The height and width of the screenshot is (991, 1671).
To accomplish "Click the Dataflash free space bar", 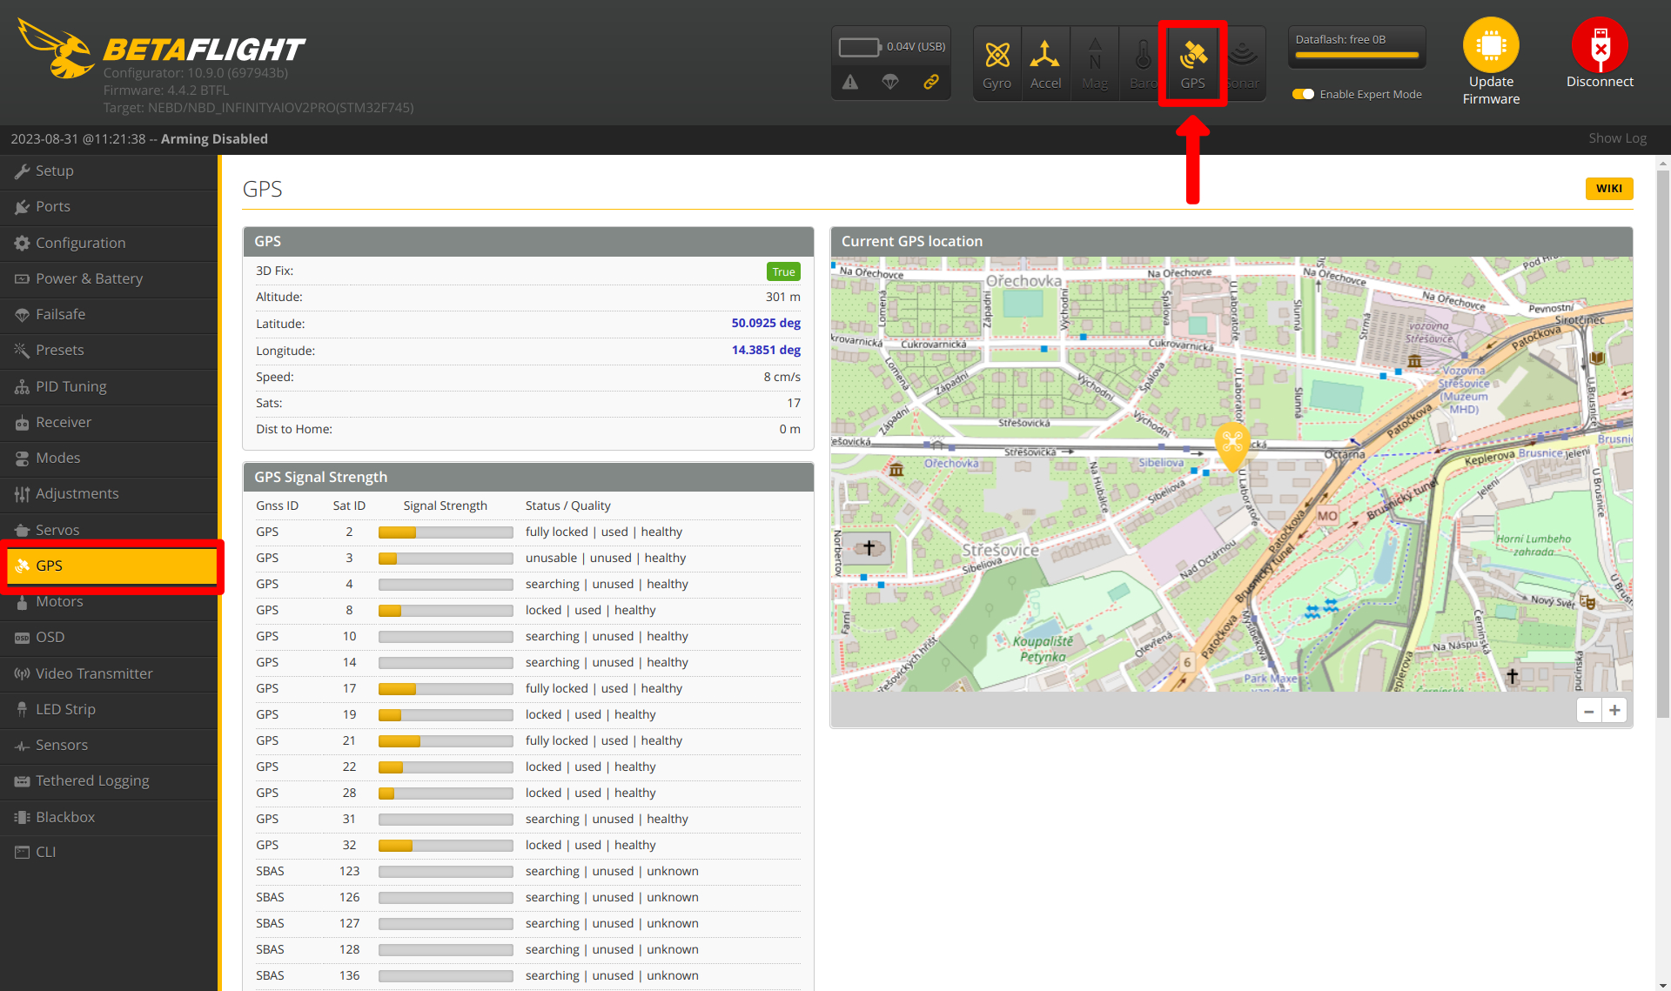I will click(1357, 55).
